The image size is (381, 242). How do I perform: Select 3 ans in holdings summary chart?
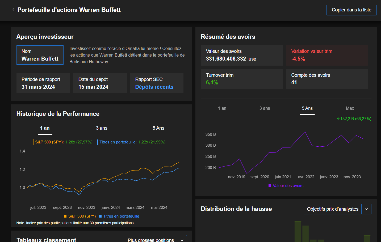(x=265, y=108)
